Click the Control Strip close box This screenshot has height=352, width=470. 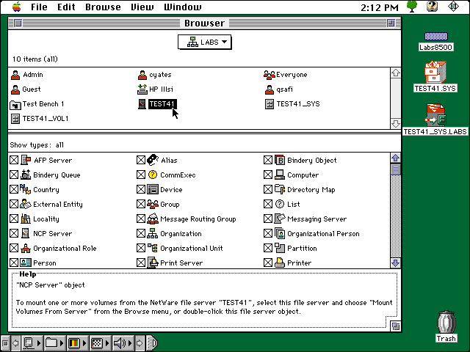(x=5, y=343)
